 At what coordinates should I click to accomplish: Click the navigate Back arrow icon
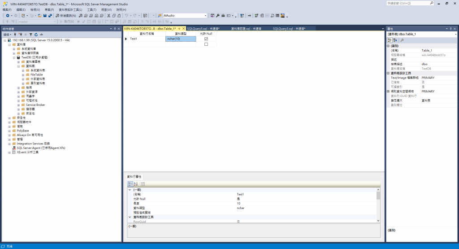pyautogui.click(x=7, y=16)
